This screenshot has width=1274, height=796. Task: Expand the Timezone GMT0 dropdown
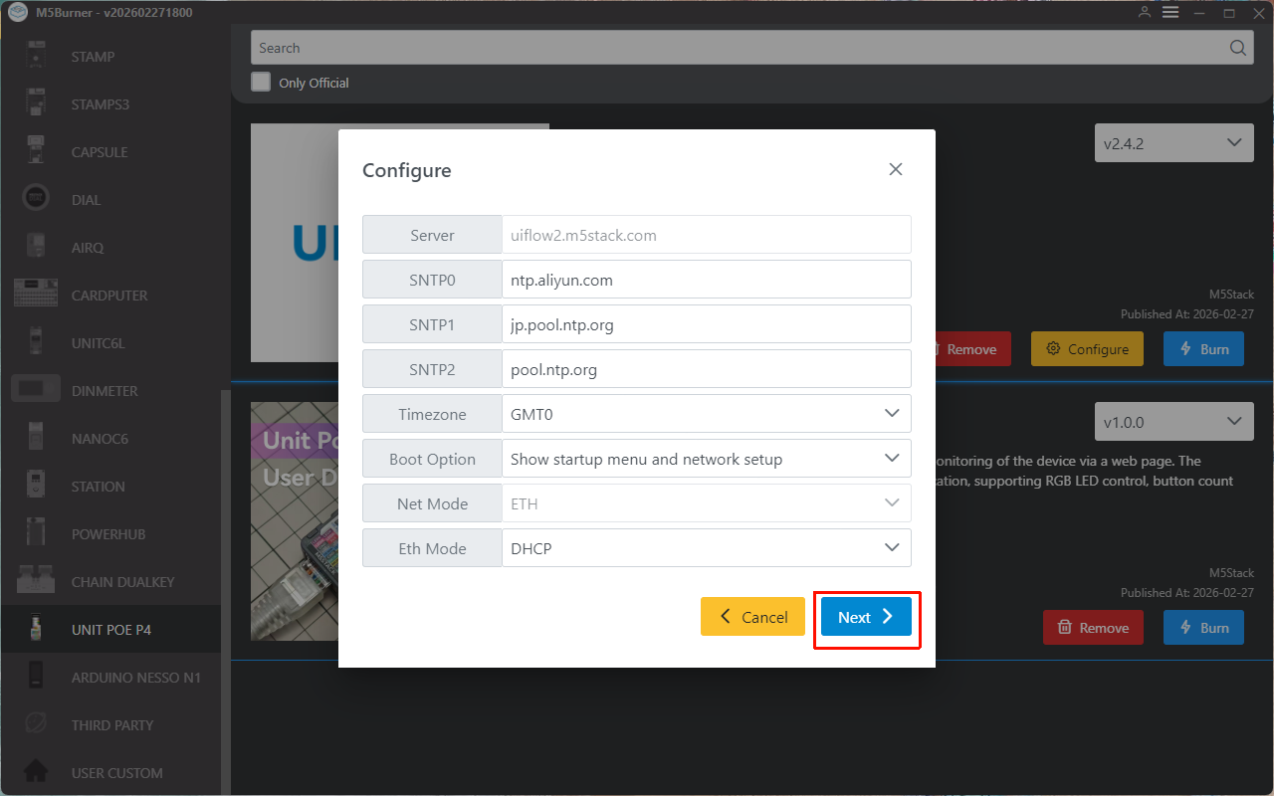(706, 414)
